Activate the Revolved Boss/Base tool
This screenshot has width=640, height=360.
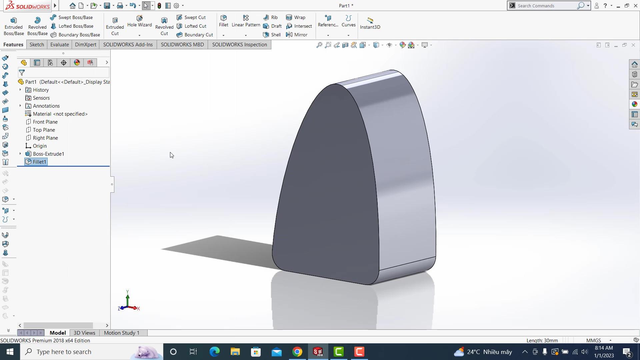point(37,26)
